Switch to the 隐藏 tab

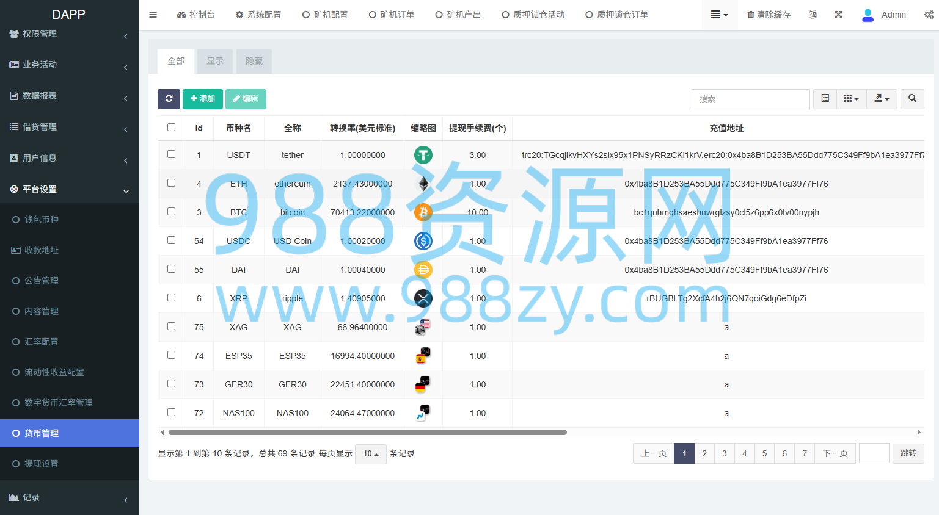(254, 61)
